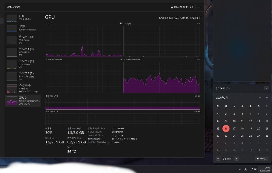Click the driver version 32.0.15.6094
The width and height of the screenshot is (272, 173).
pyautogui.click(x=118, y=128)
